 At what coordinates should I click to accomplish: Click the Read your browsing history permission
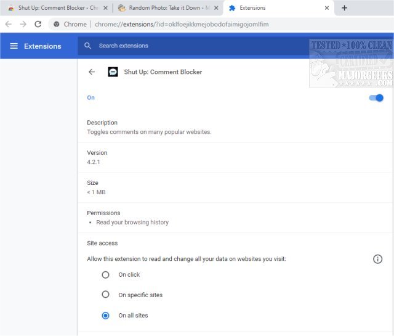(x=132, y=222)
